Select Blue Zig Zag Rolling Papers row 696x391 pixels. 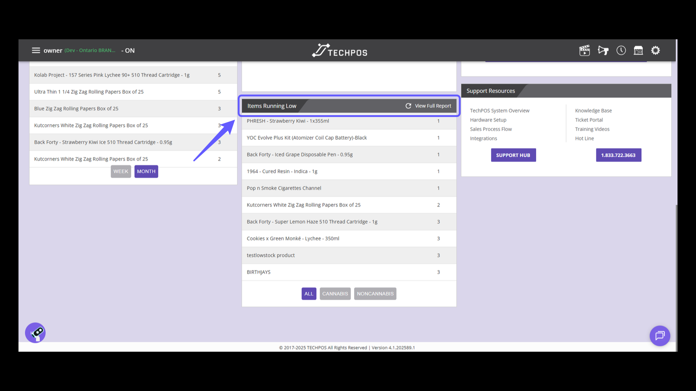point(133,109)
